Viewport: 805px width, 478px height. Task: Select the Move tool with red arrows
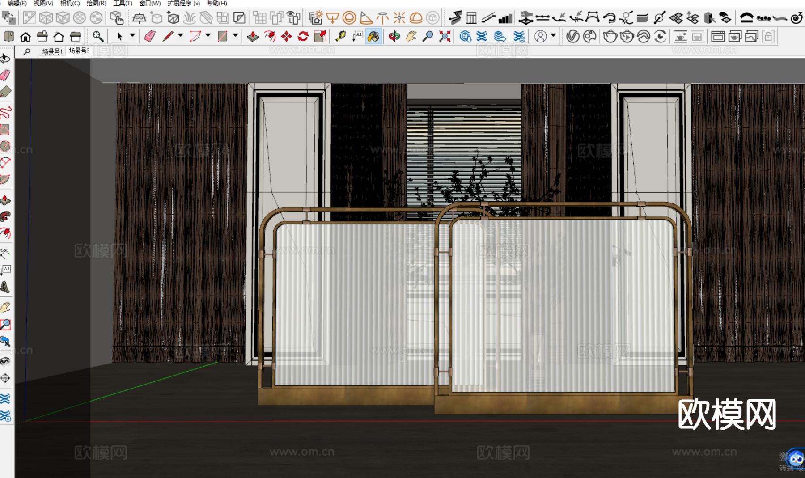coord(286,36)
